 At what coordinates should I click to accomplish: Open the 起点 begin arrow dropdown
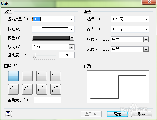tap(146, 19)
